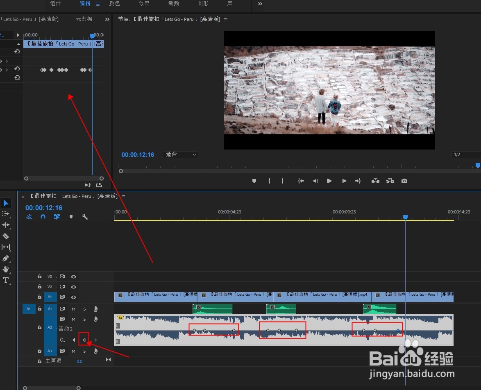Step back one frame

pyautogui.click(x=315, y=181)
